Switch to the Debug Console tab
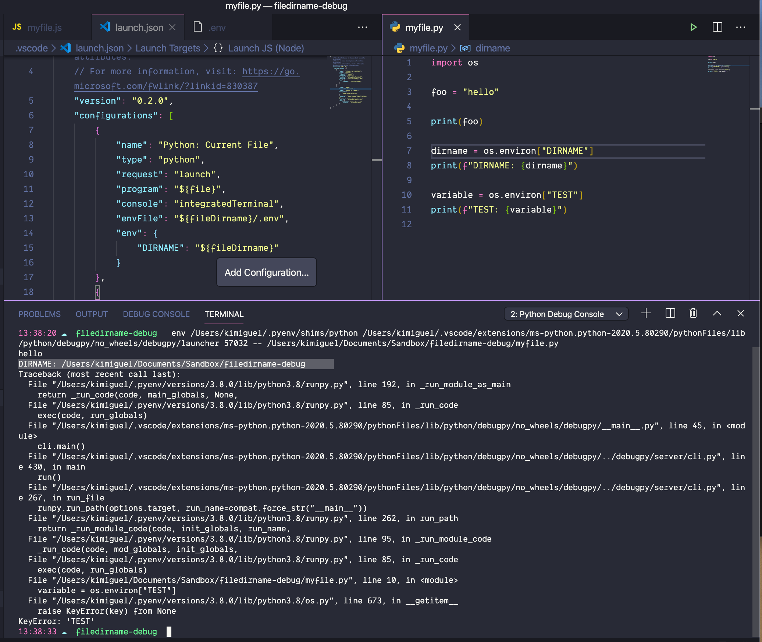 tap(156, 314)
